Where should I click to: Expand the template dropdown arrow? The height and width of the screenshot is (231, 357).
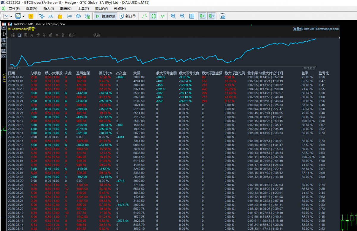24,16
